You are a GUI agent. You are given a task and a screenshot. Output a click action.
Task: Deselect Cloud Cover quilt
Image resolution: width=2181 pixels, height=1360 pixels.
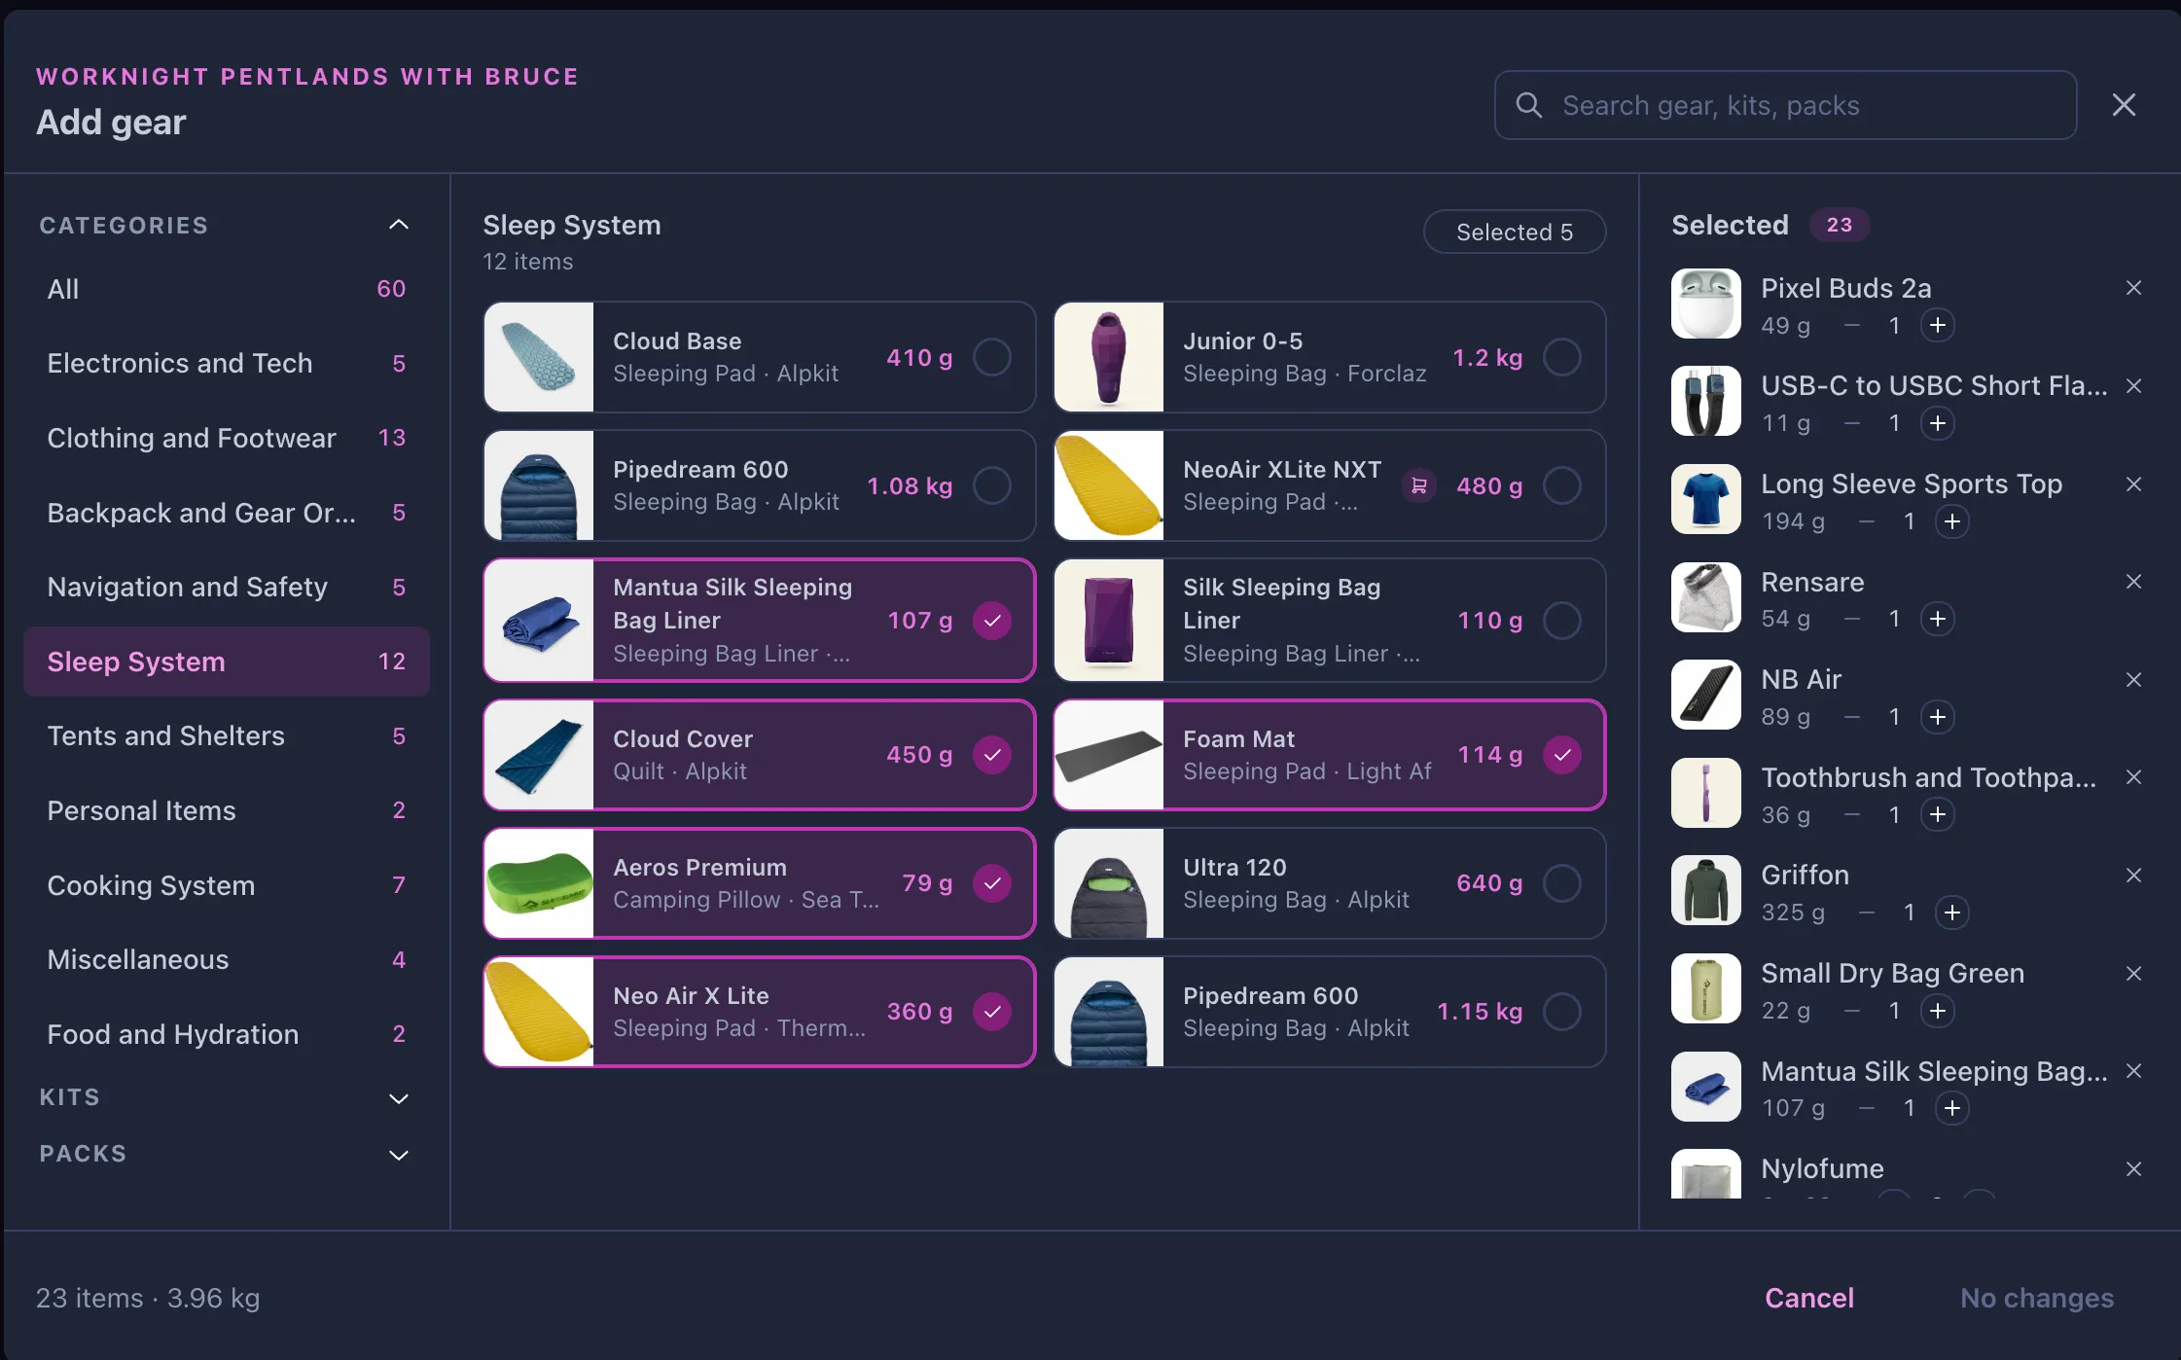coord(992,755)
